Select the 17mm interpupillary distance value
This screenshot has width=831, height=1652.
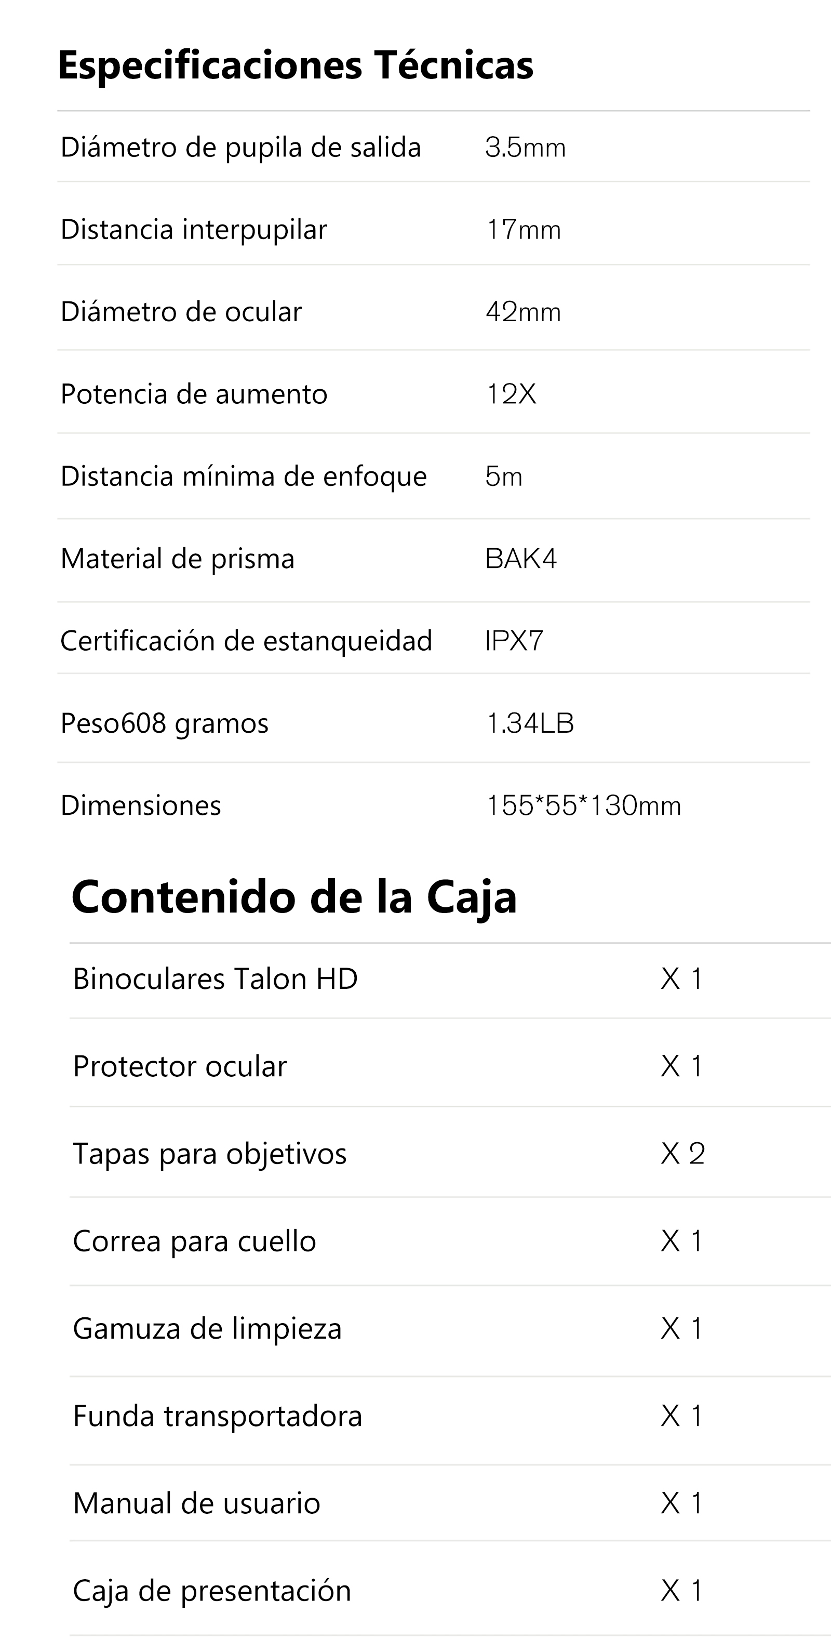point(524,230)
